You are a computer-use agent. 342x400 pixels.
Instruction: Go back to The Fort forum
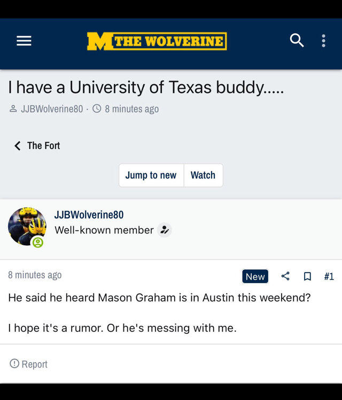[x=37, y=146]
